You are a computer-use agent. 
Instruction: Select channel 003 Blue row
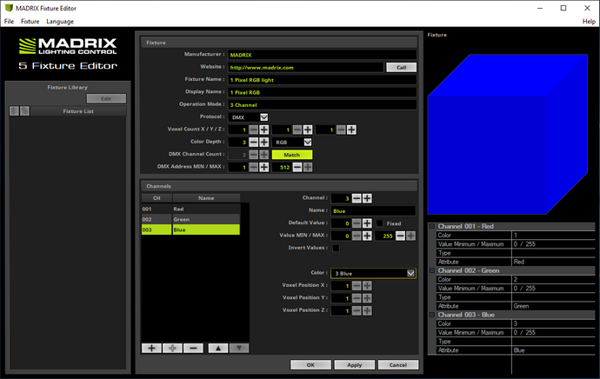click(x=191, y=229)
